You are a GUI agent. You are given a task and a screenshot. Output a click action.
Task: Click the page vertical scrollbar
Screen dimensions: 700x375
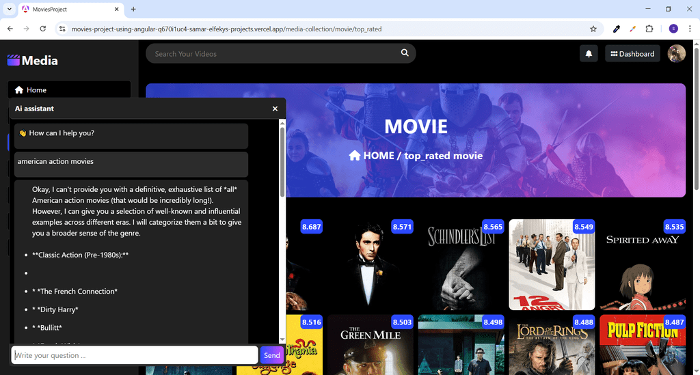click(x=696, y=118)
